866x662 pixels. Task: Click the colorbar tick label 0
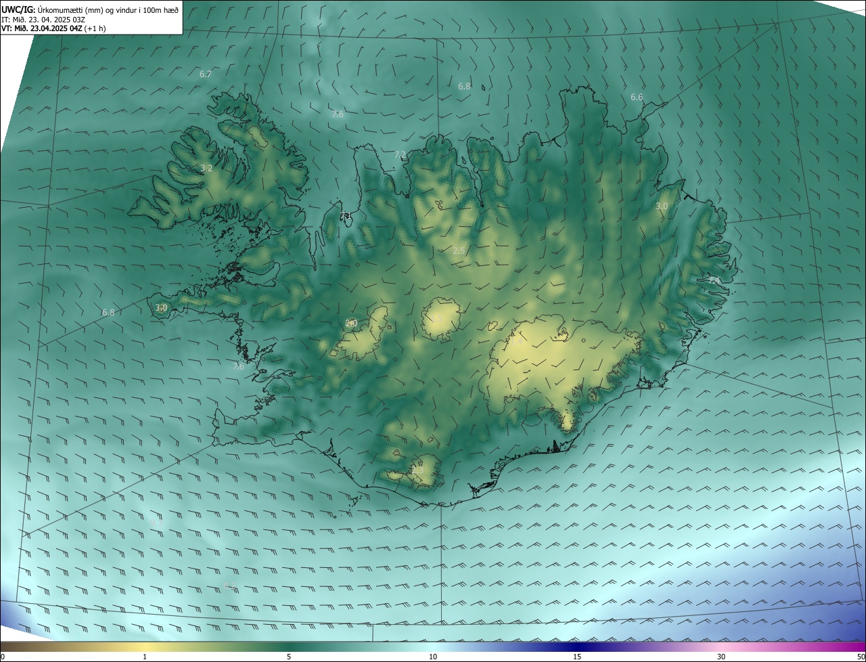pyautogui.click(x=3, y=657)
